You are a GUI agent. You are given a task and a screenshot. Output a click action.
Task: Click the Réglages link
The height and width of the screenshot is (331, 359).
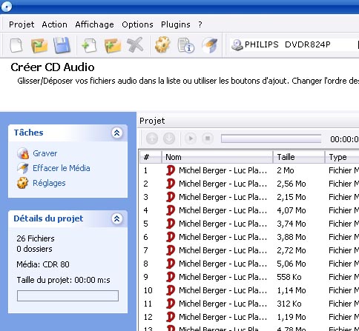tap(49, 183)
